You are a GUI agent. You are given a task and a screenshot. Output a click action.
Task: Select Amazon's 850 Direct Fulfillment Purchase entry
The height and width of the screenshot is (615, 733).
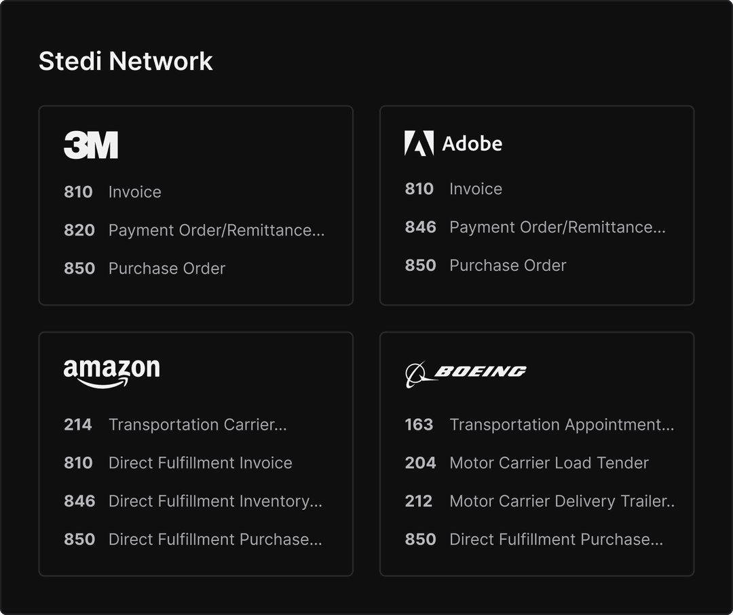(193, 540)
